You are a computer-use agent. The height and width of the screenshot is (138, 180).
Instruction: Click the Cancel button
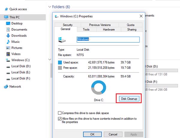113,134
